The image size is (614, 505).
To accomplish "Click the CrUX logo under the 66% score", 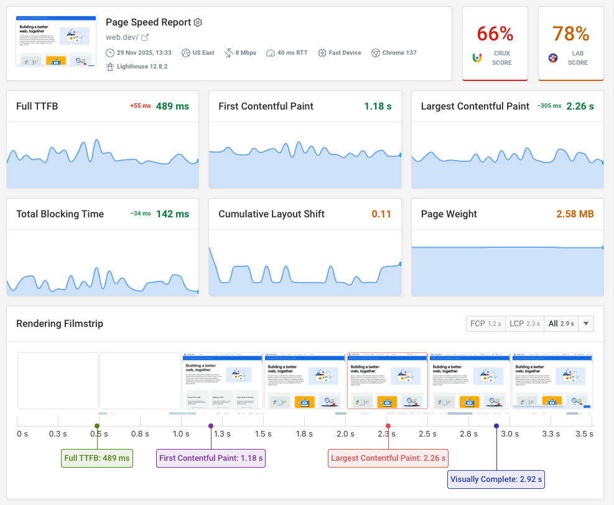I will [476, 56].
